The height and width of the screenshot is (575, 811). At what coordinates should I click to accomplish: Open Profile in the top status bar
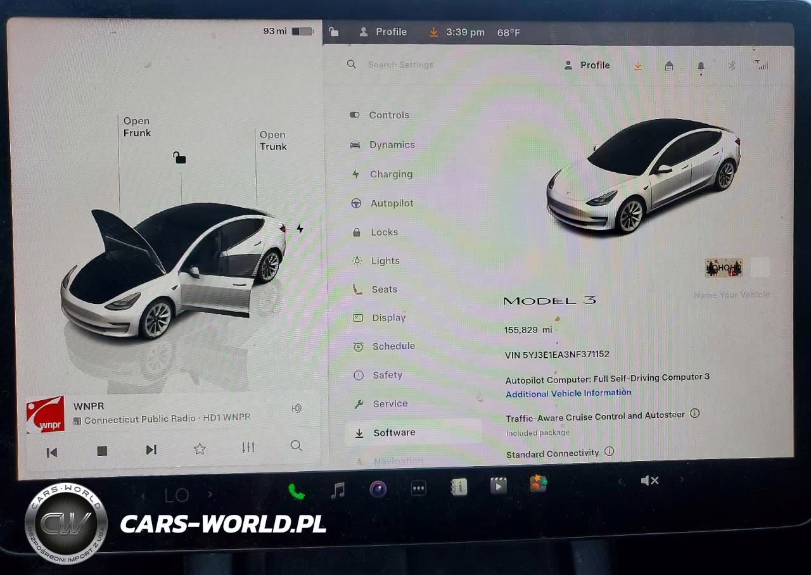point(383,32)
